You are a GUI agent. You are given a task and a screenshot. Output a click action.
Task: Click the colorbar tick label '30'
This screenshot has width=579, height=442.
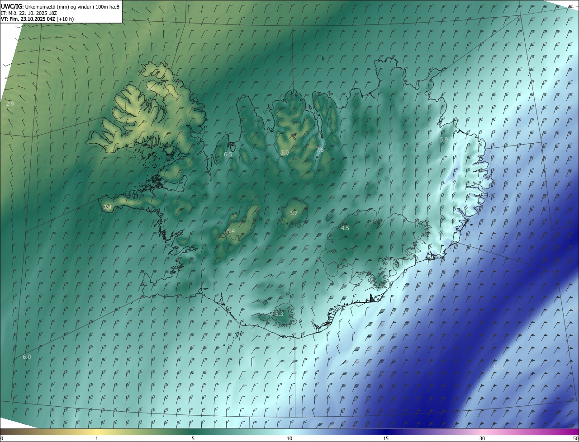(482, 438)
